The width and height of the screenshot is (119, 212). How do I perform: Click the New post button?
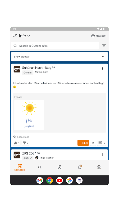point(99,36)
